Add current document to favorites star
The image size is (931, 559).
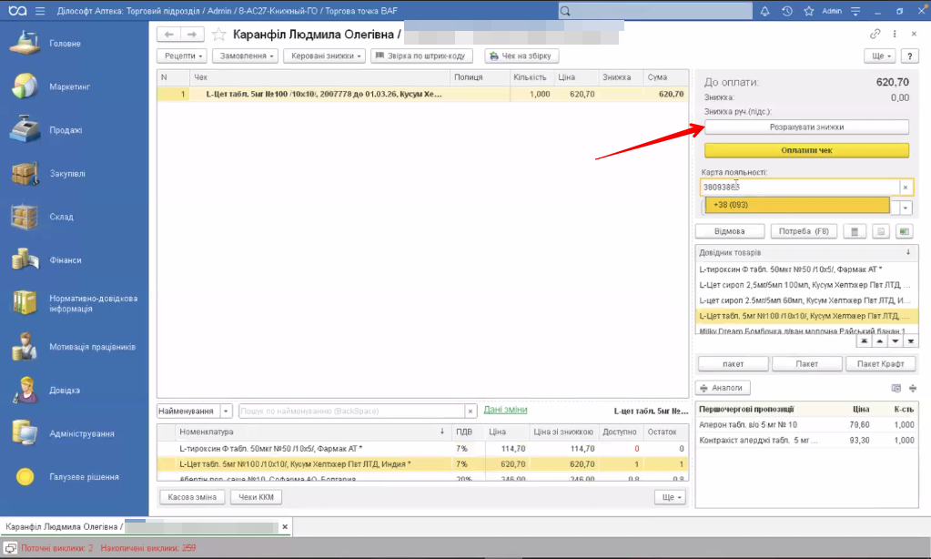click(x=218, y=35)
